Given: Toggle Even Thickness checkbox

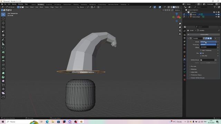Looking at the screenshot, I should (x=201, y=50).
